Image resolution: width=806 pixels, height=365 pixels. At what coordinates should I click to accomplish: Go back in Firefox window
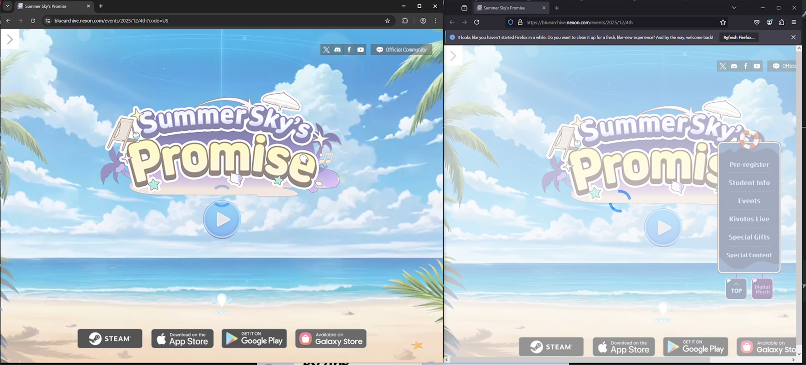tap(452, 22)
